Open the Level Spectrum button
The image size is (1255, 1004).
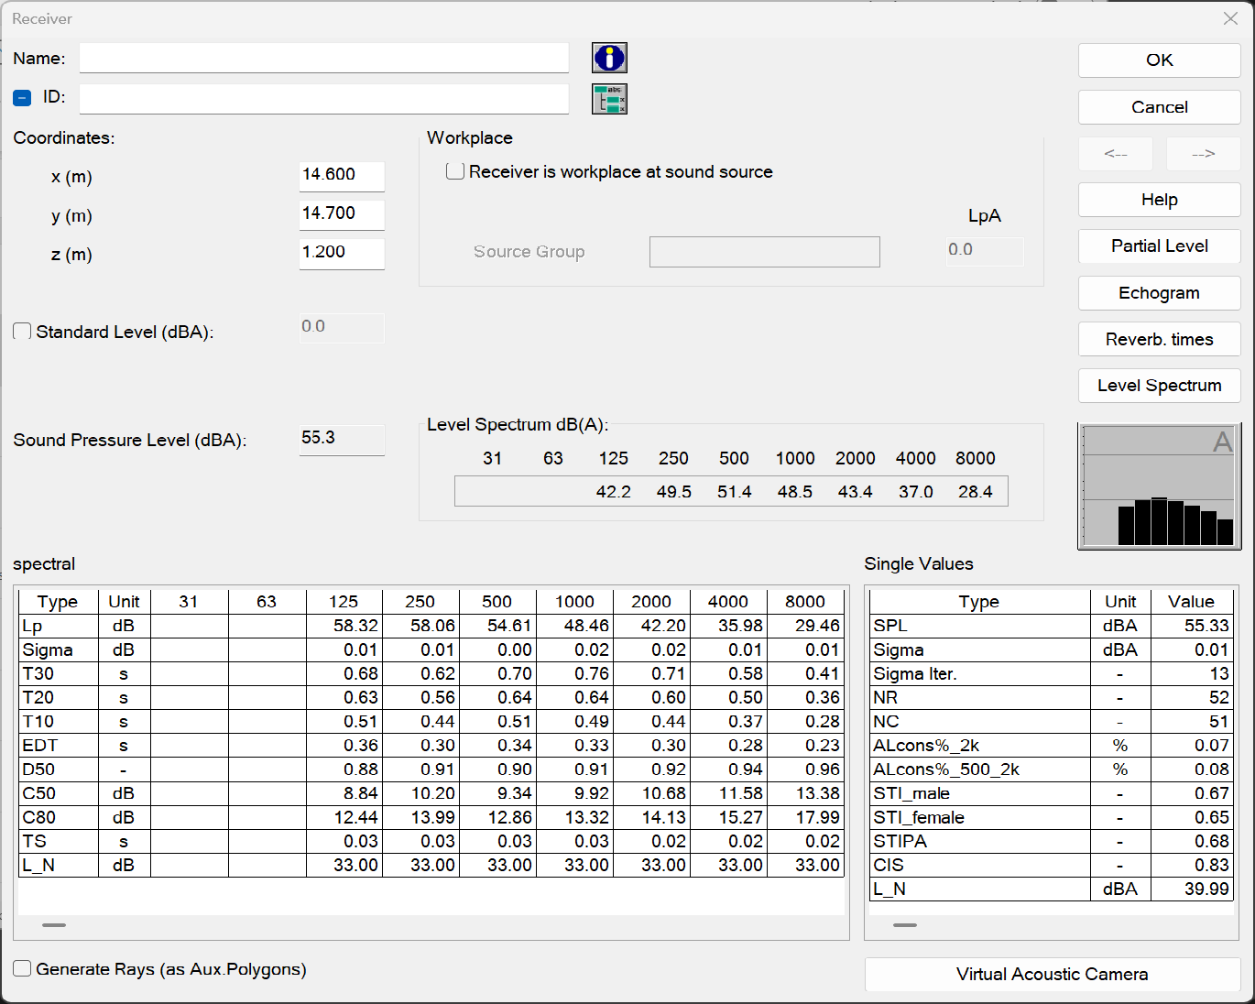[x=1159, y=386]
